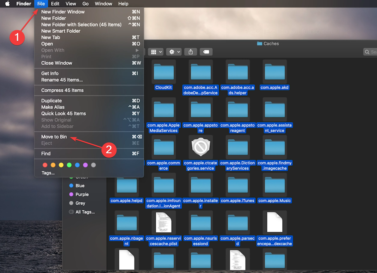Open the Apple logo menu
This screenshot has height=273, width=377.
coord(7,4)
